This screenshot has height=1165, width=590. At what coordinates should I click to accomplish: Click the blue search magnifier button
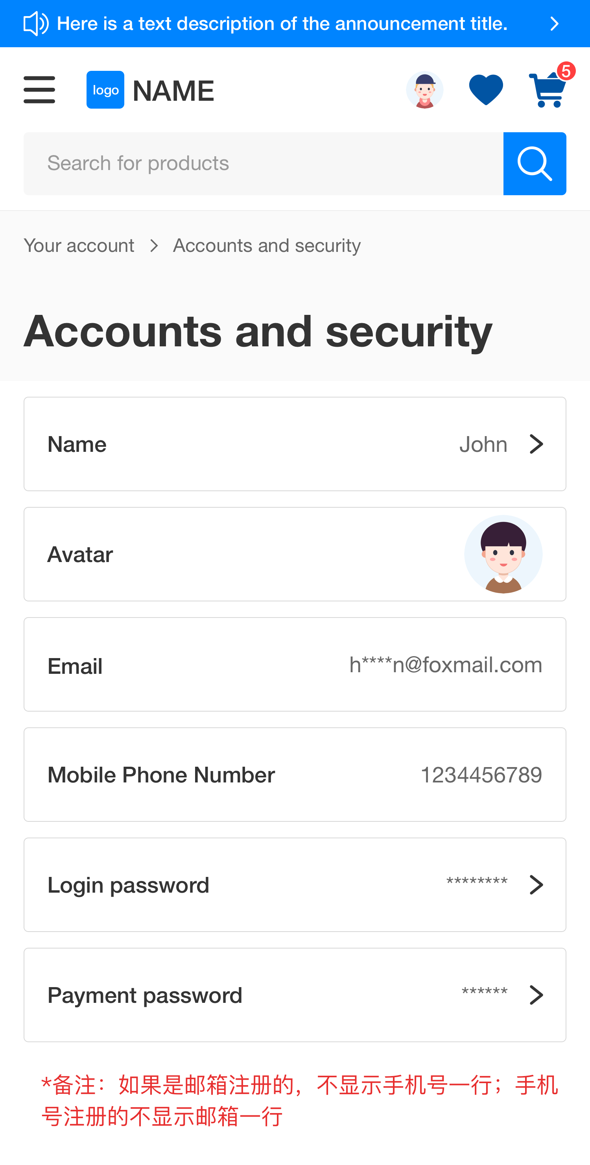[535, 164]
